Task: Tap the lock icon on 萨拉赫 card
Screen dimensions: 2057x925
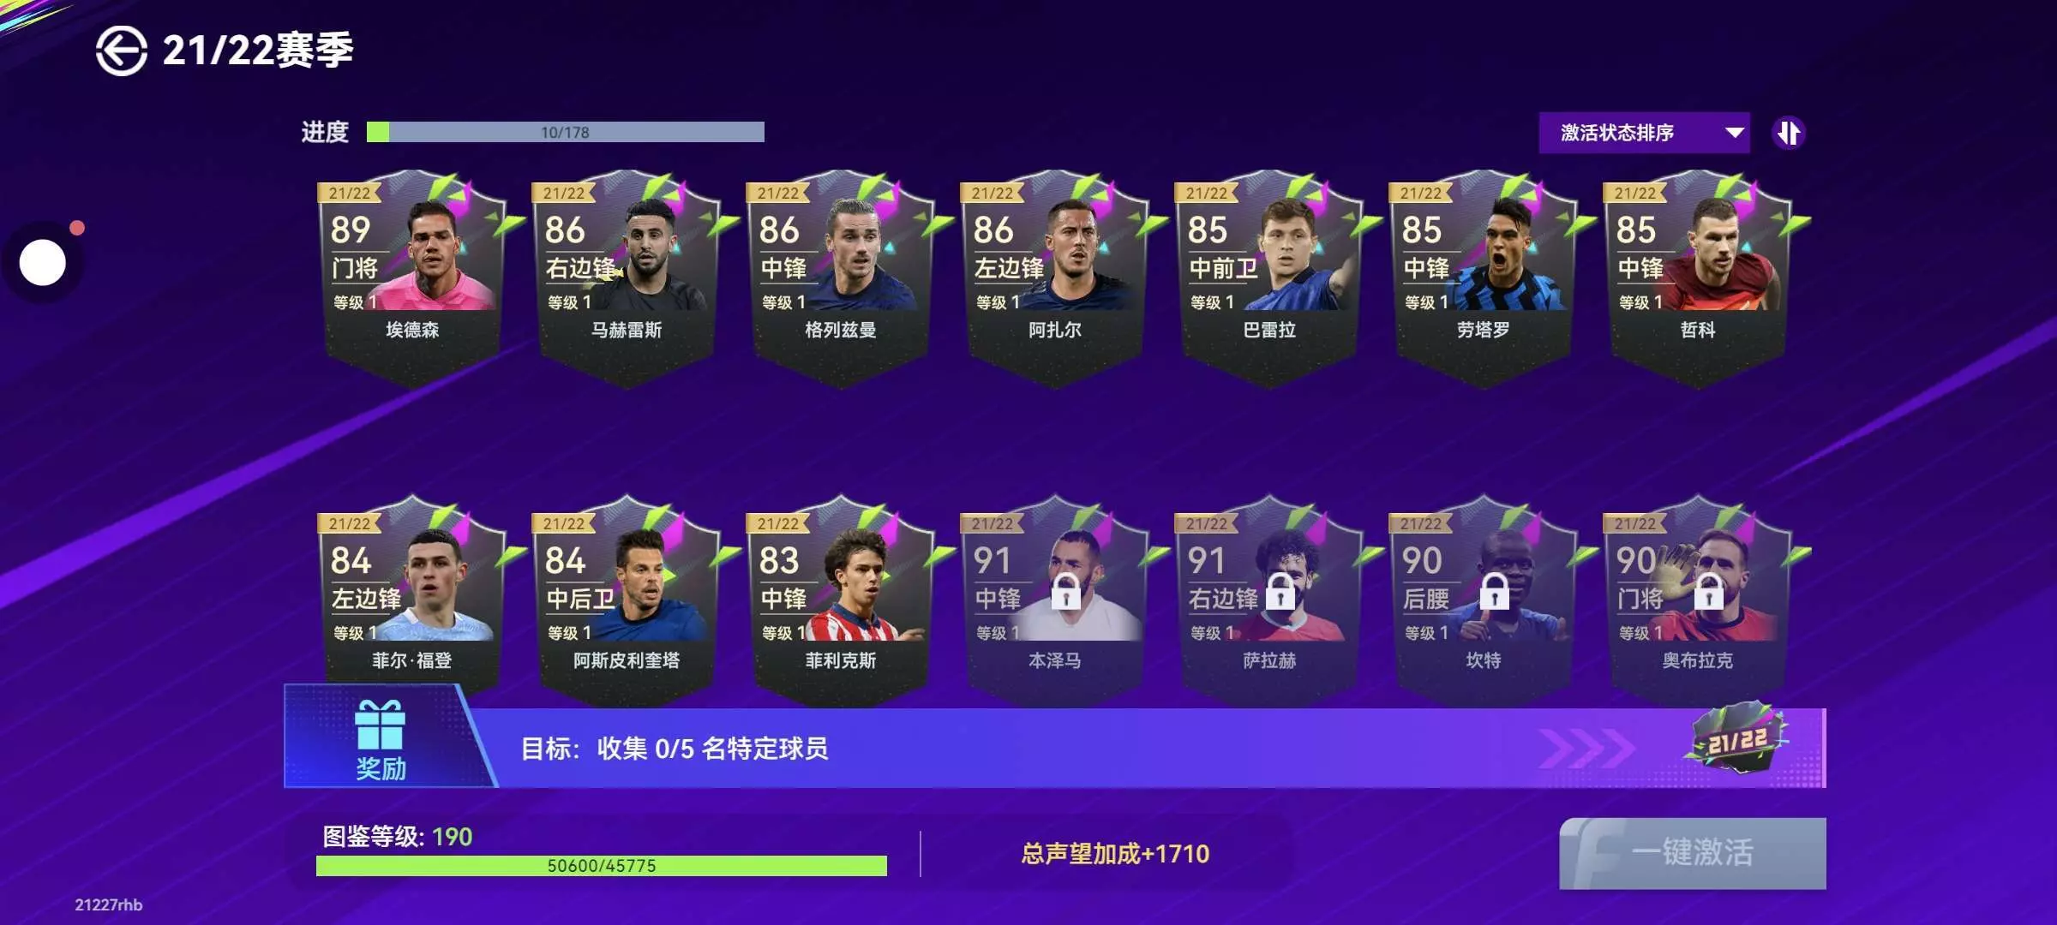Action: (1280, 591)
